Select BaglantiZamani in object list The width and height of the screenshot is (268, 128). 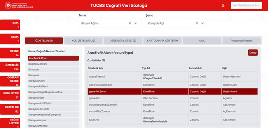[53, 64]
